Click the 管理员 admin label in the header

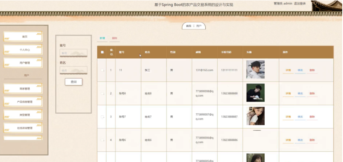point(283,3)
